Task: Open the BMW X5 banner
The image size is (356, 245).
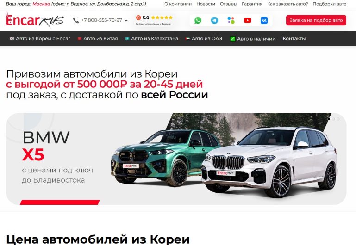Action: pos(176,159)
